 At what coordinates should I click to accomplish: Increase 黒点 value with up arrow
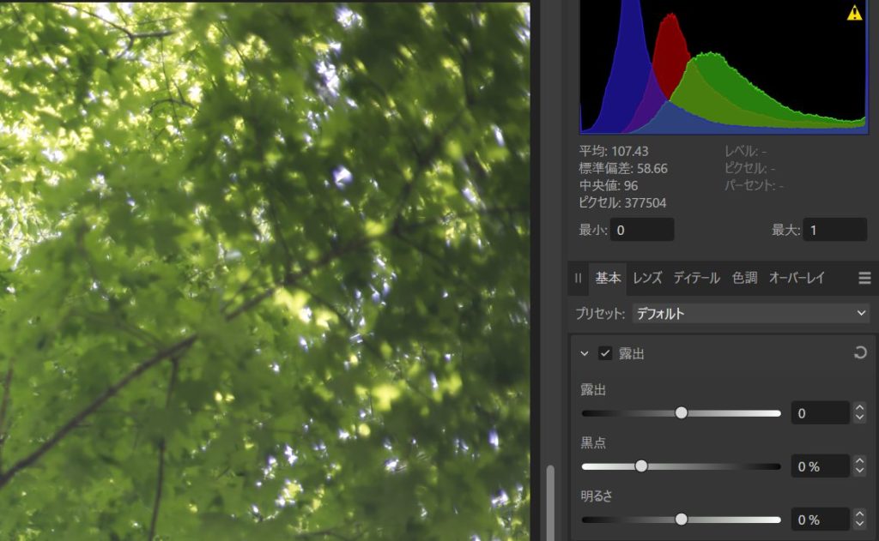coord(859,461)
